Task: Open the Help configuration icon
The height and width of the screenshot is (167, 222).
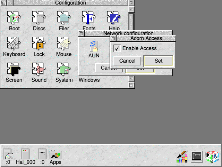Action: [114, 18]
